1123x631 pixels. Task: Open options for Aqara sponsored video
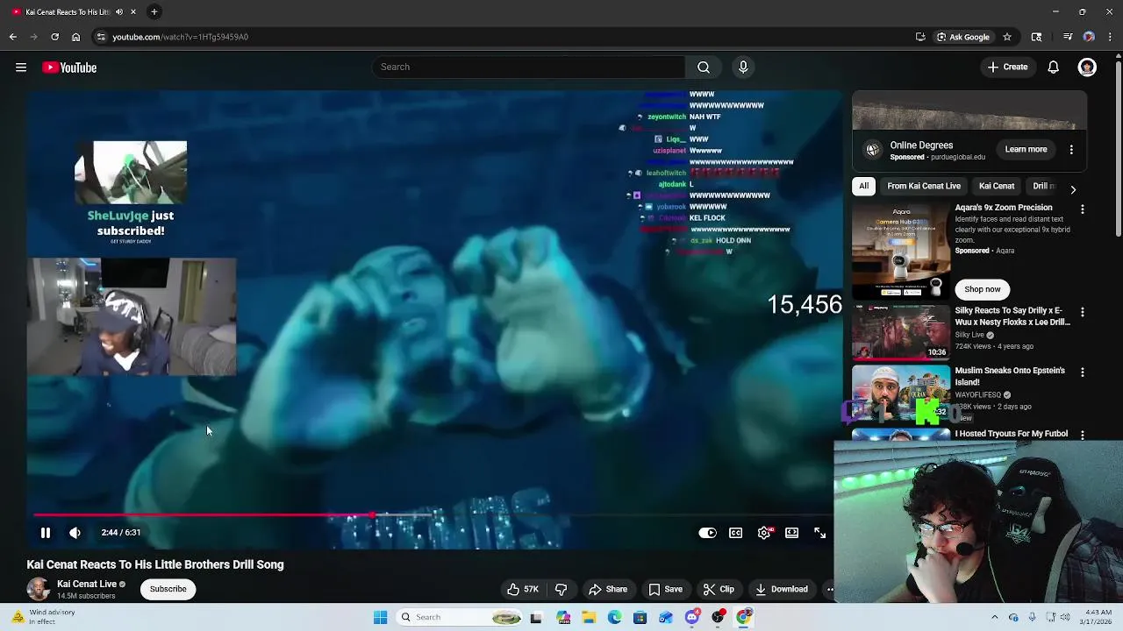point(1083,209)
